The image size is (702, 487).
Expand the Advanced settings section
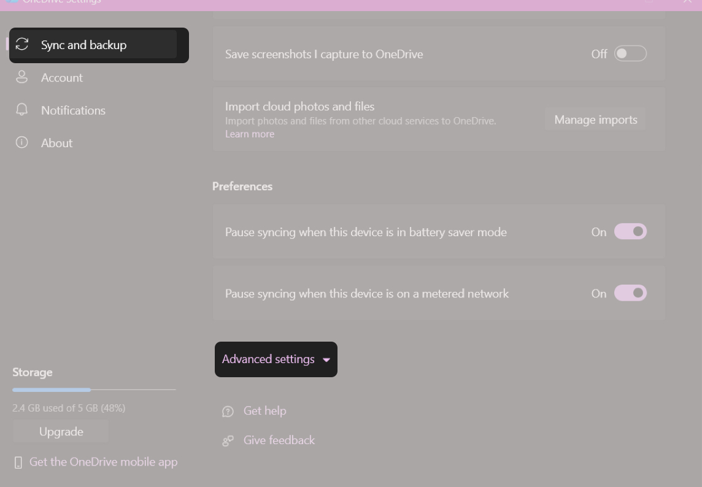click(276, 359)
